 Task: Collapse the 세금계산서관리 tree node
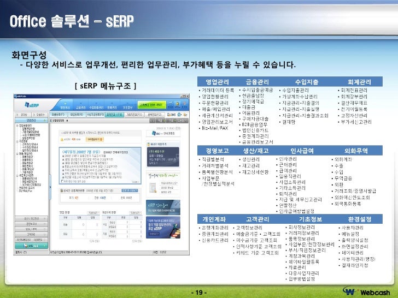click(17, 175)
